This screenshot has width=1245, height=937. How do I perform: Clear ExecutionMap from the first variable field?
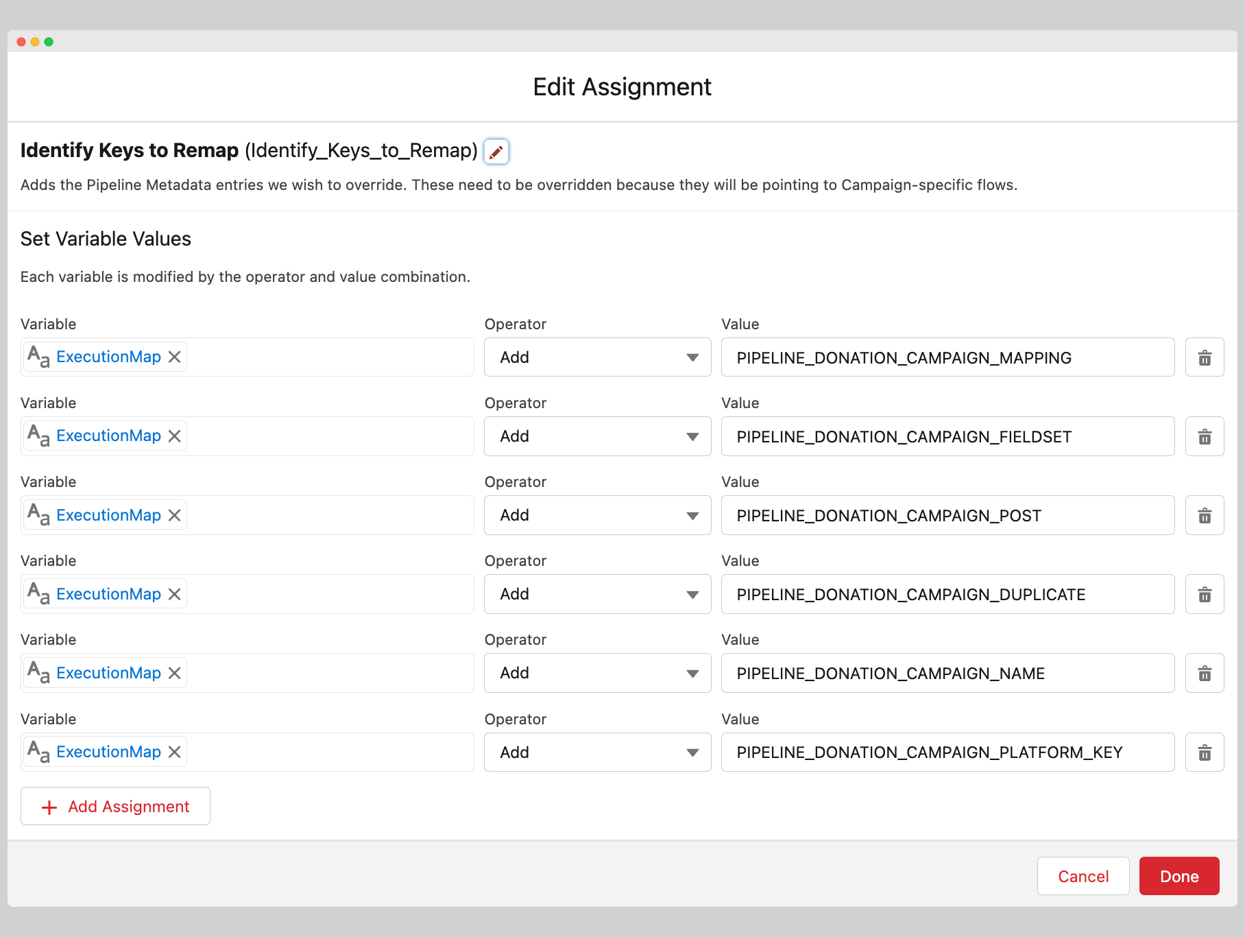[x=175, y=357]
